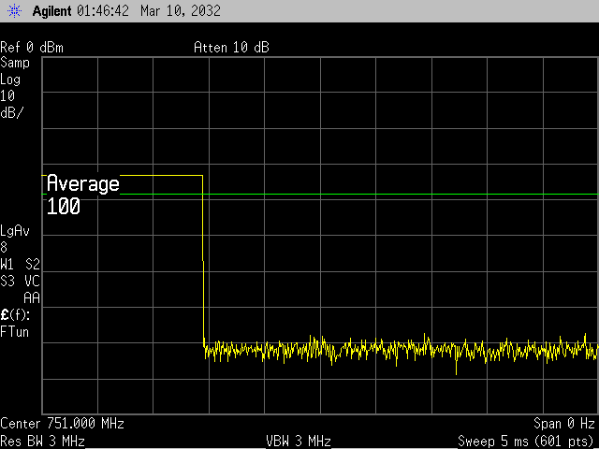Screen dimensions: 599x449
Task: Click the Agilent starburst logo icon
Action: point(15,10)
